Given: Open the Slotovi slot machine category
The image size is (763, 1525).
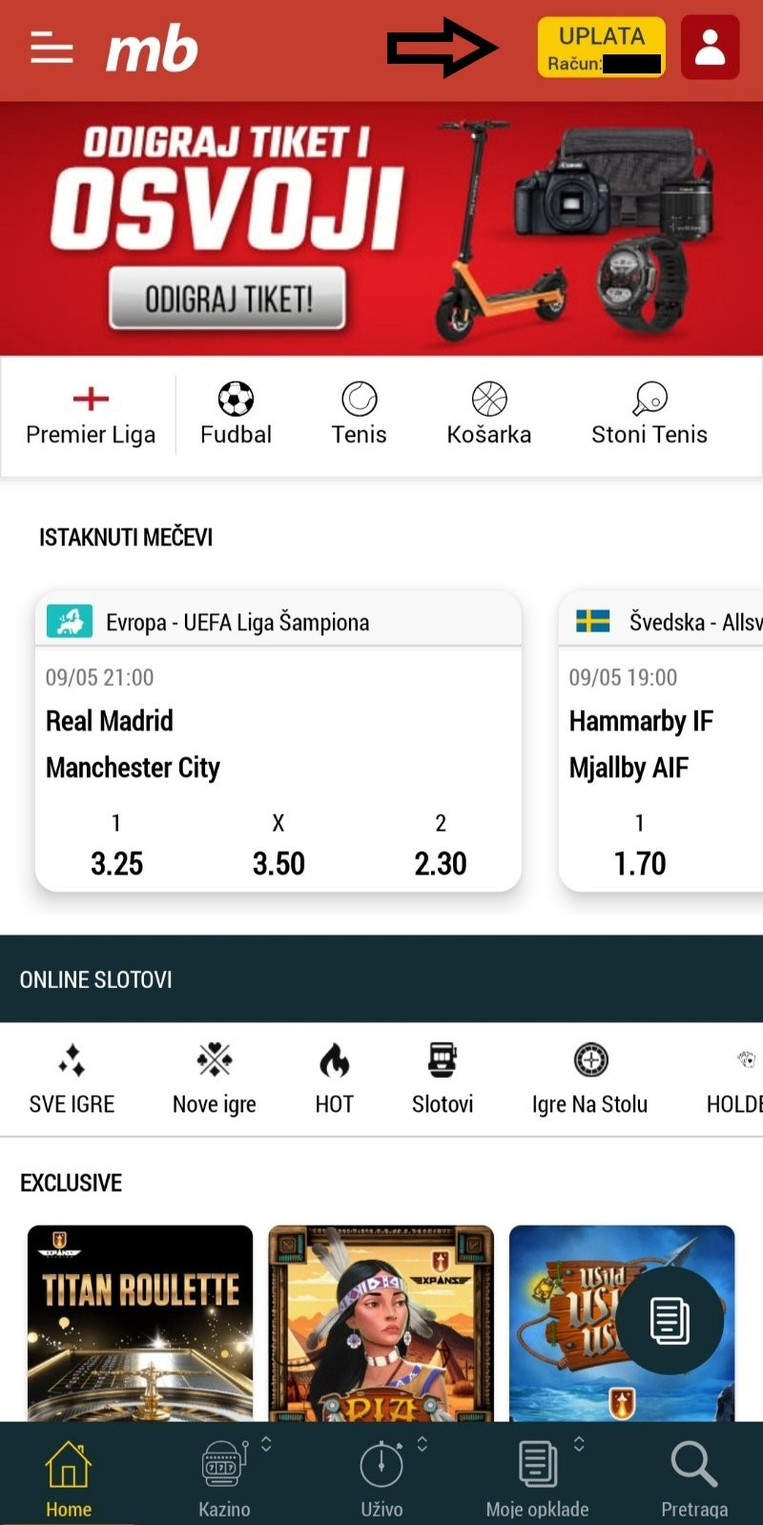Looking at the screenshot, I should click(443, 1079).
